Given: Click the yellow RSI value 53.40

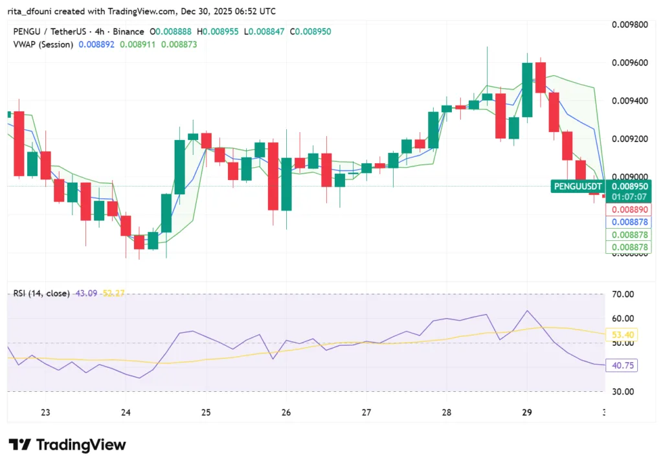Looking at the screenshot, I should click(x=624, y=336).
